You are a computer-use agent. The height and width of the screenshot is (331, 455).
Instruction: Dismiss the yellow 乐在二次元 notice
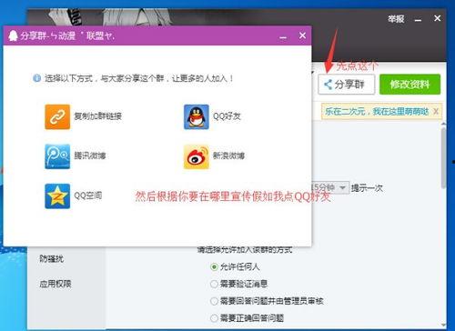pos(436,112)
